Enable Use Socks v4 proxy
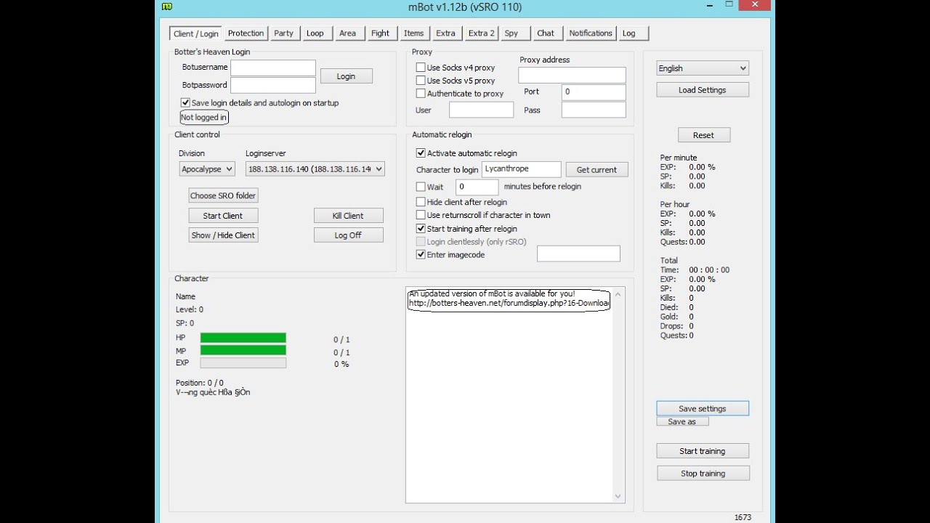Viewport: 930px width, 523px height. [x=421, y=68]
